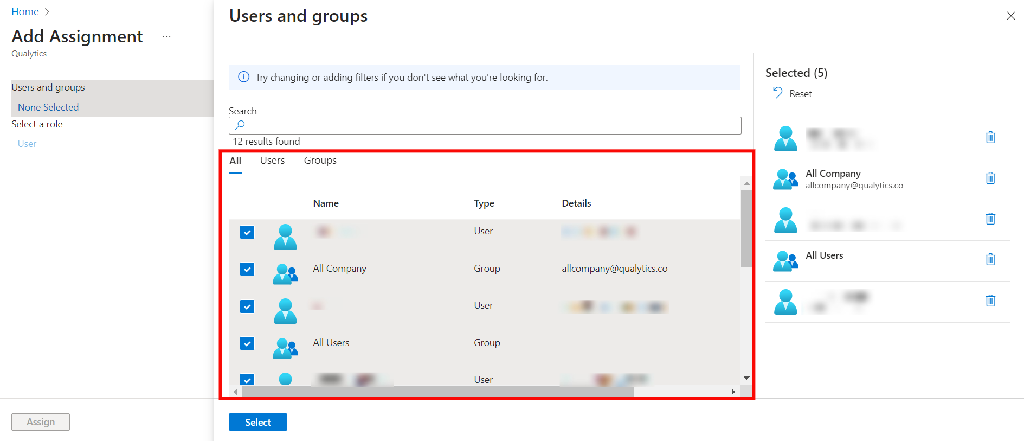Focus the Search input field
This screenshot has height=441, width=1024.
(485, 125)
